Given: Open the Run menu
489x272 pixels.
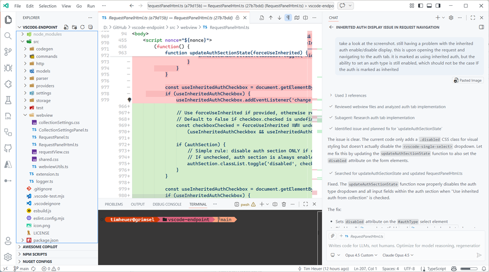Looking at the screenshot, I should pyautogui.click(x=91, y=6).
